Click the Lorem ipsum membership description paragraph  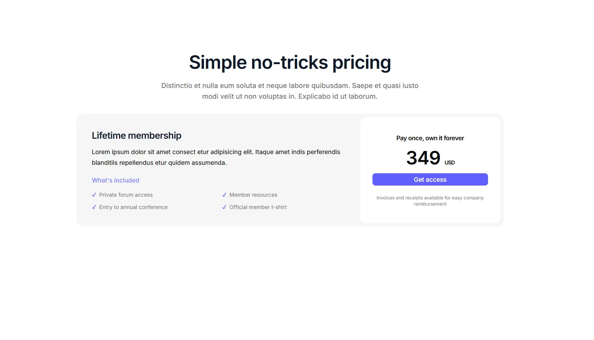click(216, 157)
